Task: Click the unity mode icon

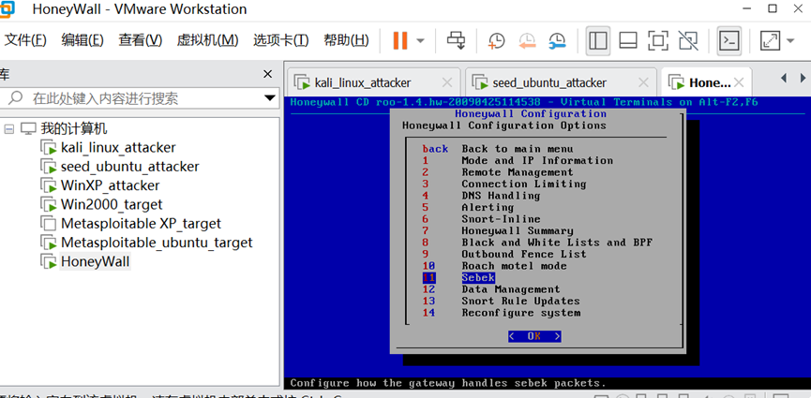Action: [x=688, y=40]
